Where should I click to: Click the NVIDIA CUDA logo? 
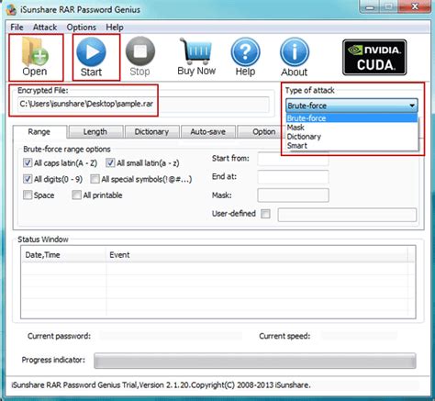point(374,58)
